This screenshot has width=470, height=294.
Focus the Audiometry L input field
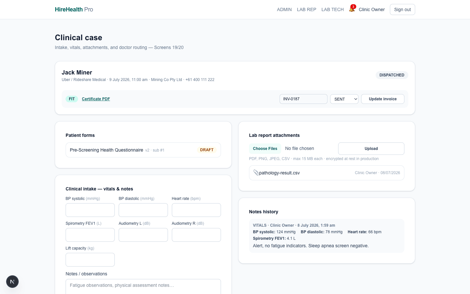[x=143, y=235]
